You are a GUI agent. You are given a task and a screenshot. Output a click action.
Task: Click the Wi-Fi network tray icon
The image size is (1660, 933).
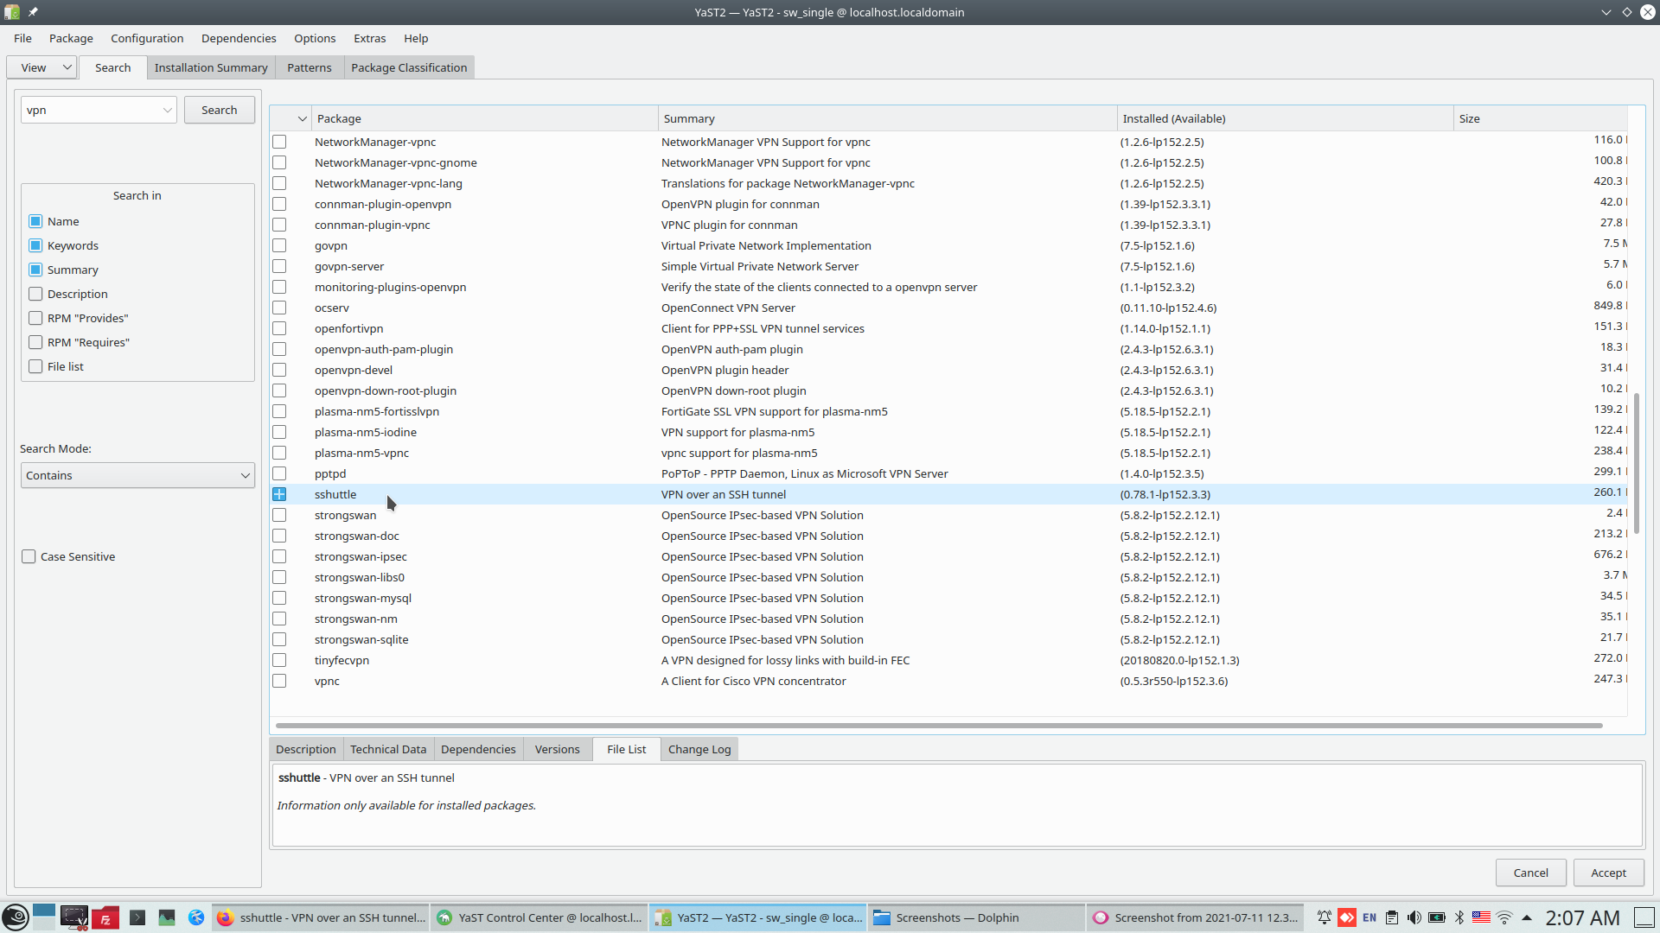(1504, 917)
